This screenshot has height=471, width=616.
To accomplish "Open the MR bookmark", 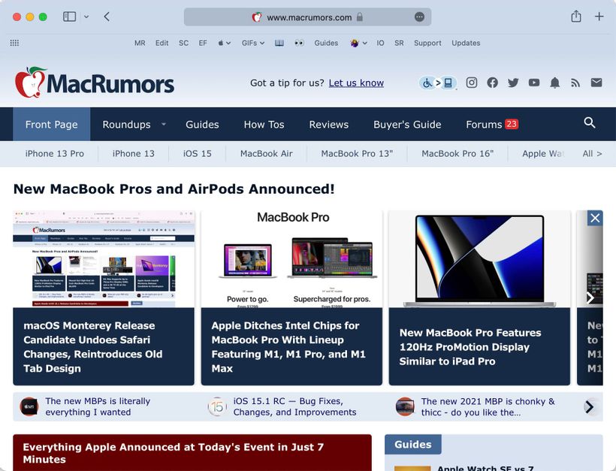I will 140,43.
